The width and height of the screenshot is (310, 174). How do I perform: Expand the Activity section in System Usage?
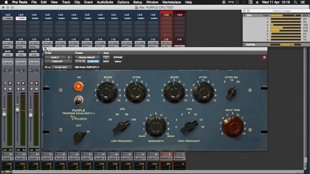click(x=245, y=44)
